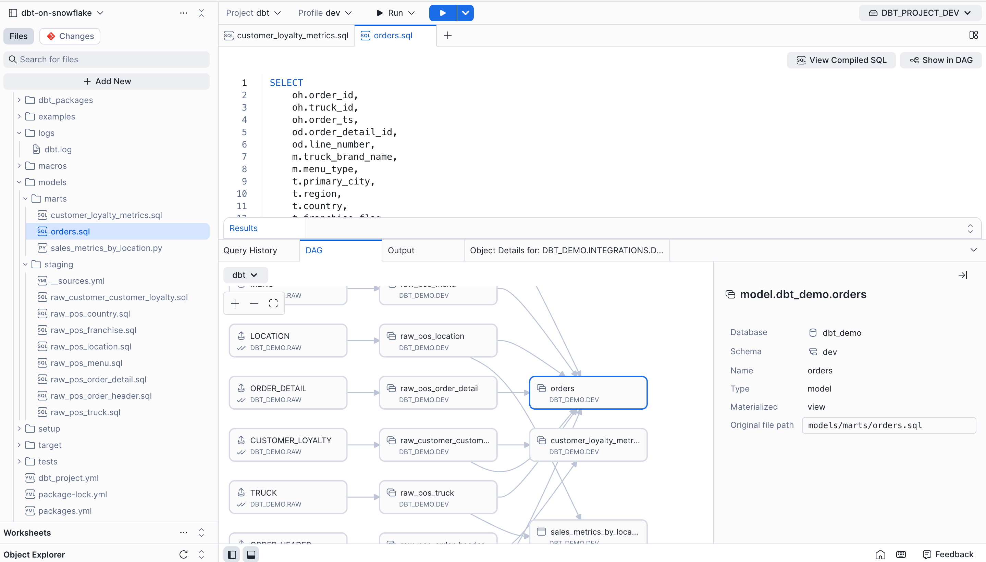Screen dimensions: 986x562
Task: Zoom in on the DAG
Action: click(235, 303)
